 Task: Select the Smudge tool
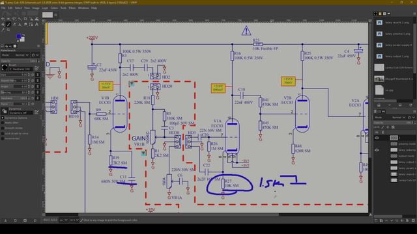[x=25, y=25]
